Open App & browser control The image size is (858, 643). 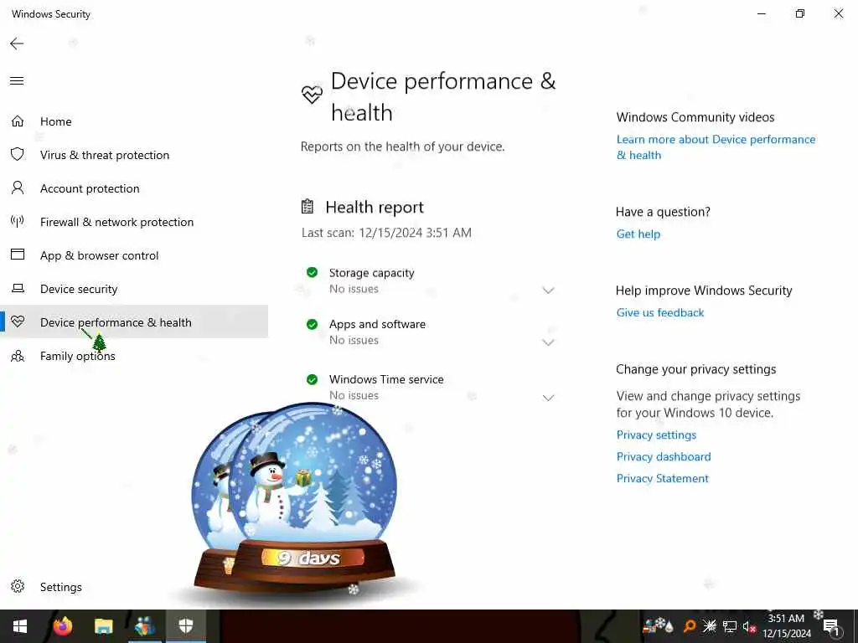point(134,255)
